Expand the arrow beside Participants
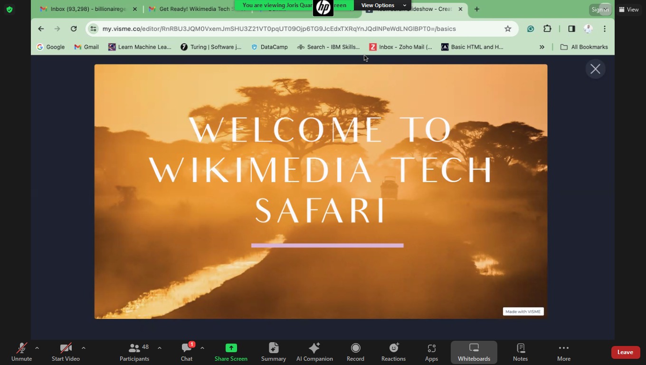 [x=160, y=348]
